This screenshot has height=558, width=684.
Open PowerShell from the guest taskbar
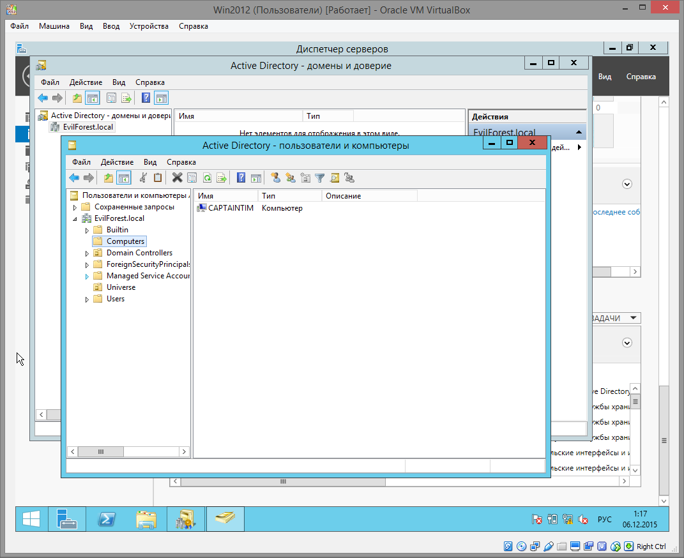(107, 519)
